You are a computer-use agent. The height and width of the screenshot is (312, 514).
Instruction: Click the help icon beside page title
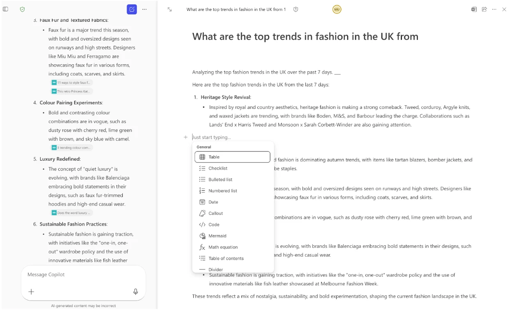point(296,9)
